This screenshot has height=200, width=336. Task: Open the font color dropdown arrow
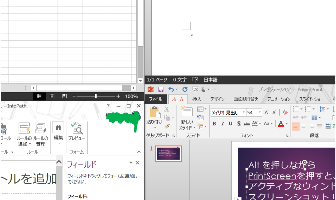click(x=286, y=124)
